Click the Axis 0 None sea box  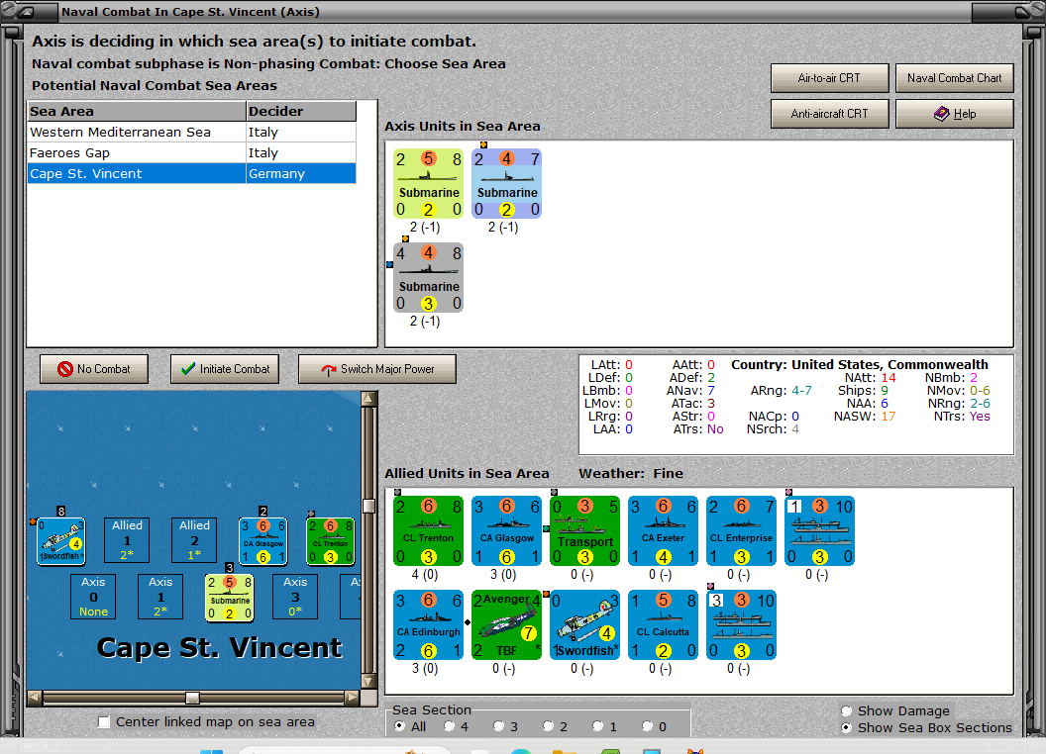click(x=93, y=597)
